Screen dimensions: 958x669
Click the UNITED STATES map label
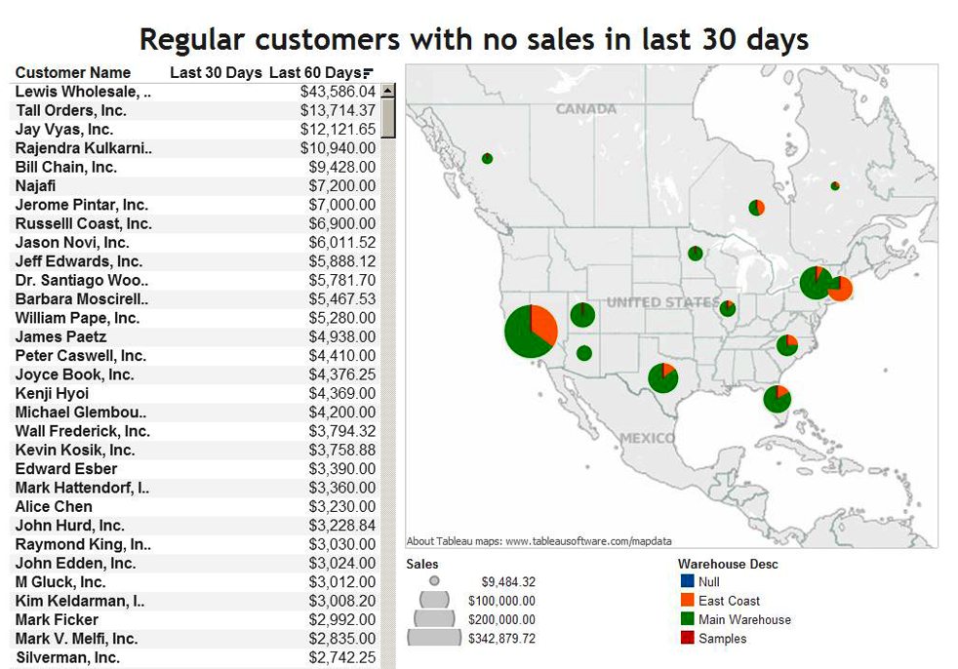click(x=663, y=302)
